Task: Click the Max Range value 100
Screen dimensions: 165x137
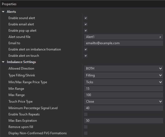Action: pos(123,95)
